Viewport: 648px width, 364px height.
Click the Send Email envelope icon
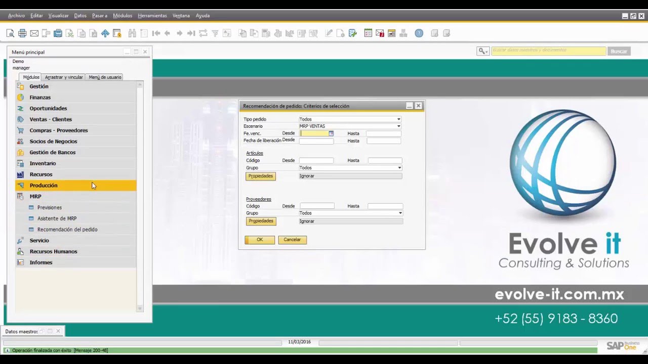(34, 33)
